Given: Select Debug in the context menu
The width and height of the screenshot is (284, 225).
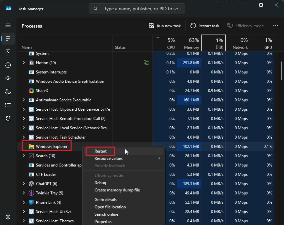Looking at the screenshot, I should [x=124, y=183].
